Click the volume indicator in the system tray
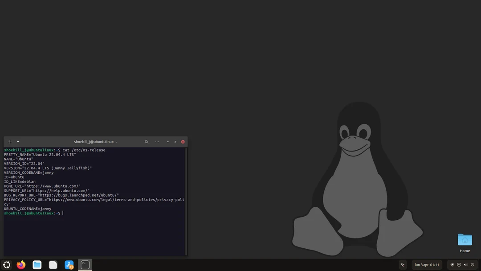 465,264
